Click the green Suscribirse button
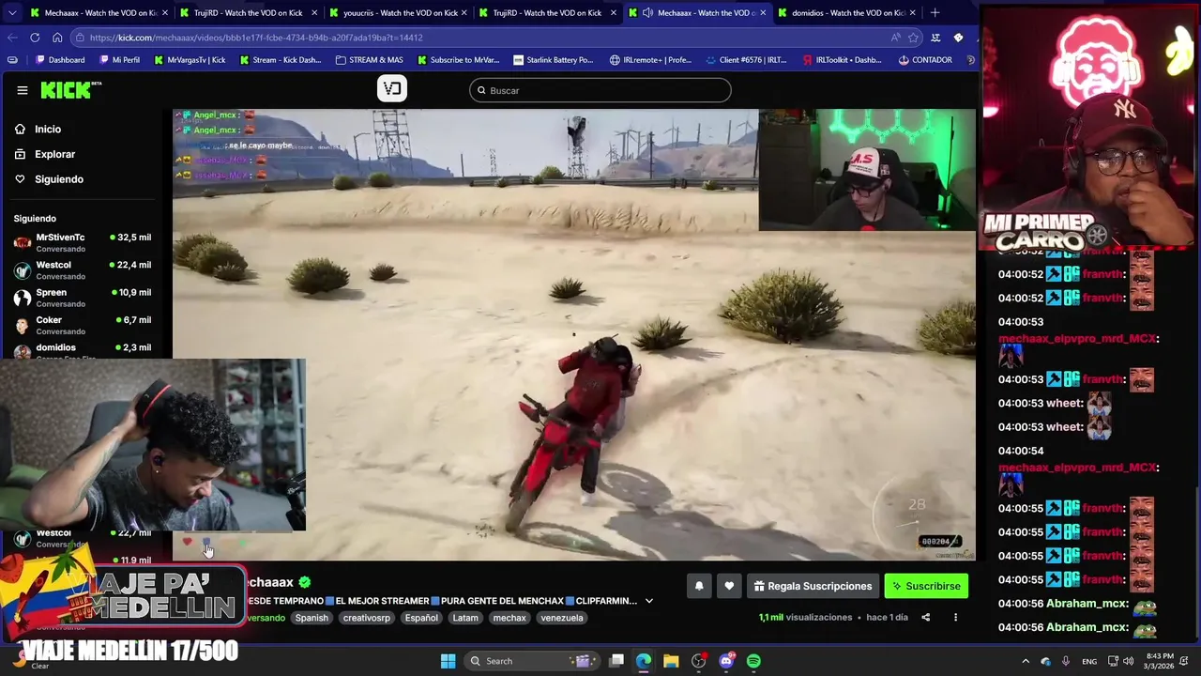 [926, 586]
